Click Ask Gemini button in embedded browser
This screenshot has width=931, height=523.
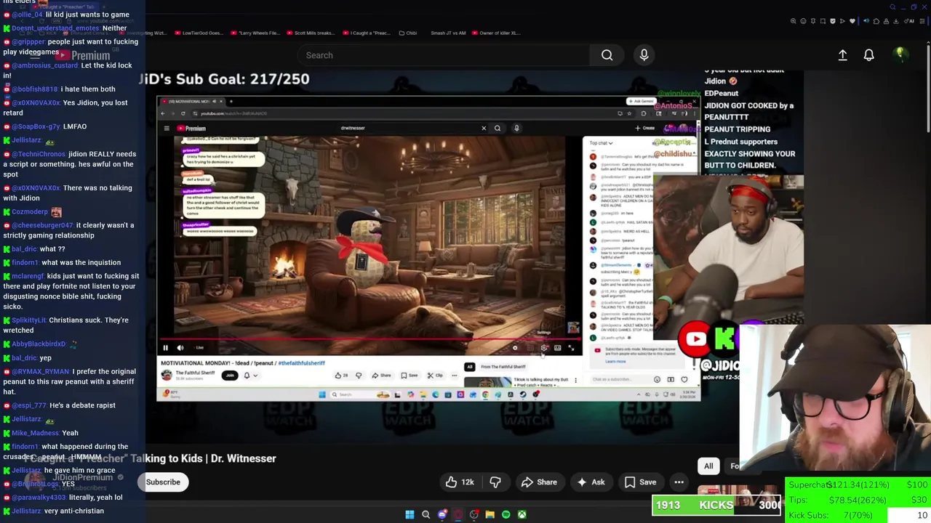[642, 101]
